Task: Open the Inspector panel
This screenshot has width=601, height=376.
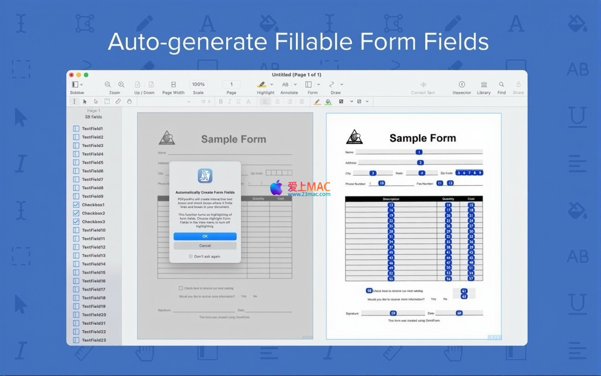Action: (461, 84)
